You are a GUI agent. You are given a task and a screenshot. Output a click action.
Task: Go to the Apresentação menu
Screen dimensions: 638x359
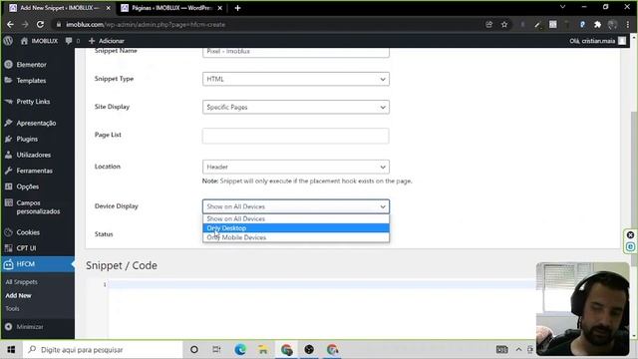(36, 123)
